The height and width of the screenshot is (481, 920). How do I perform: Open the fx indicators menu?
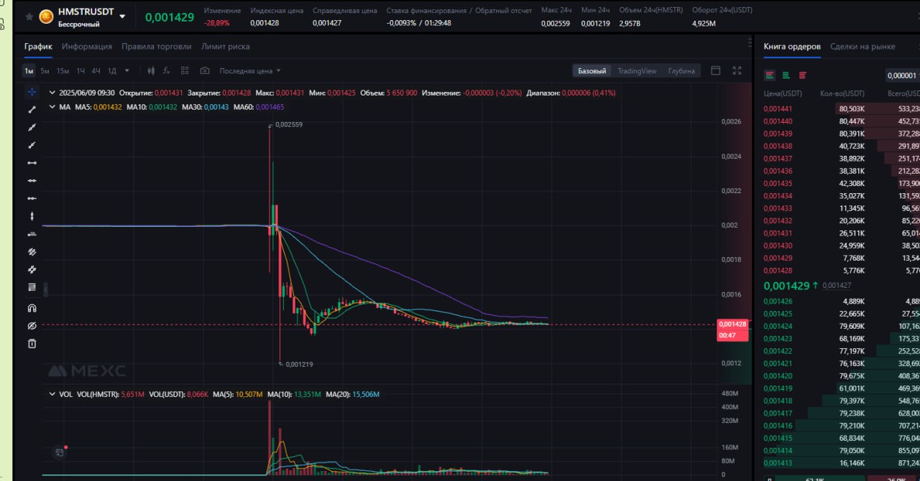(167, 71)
